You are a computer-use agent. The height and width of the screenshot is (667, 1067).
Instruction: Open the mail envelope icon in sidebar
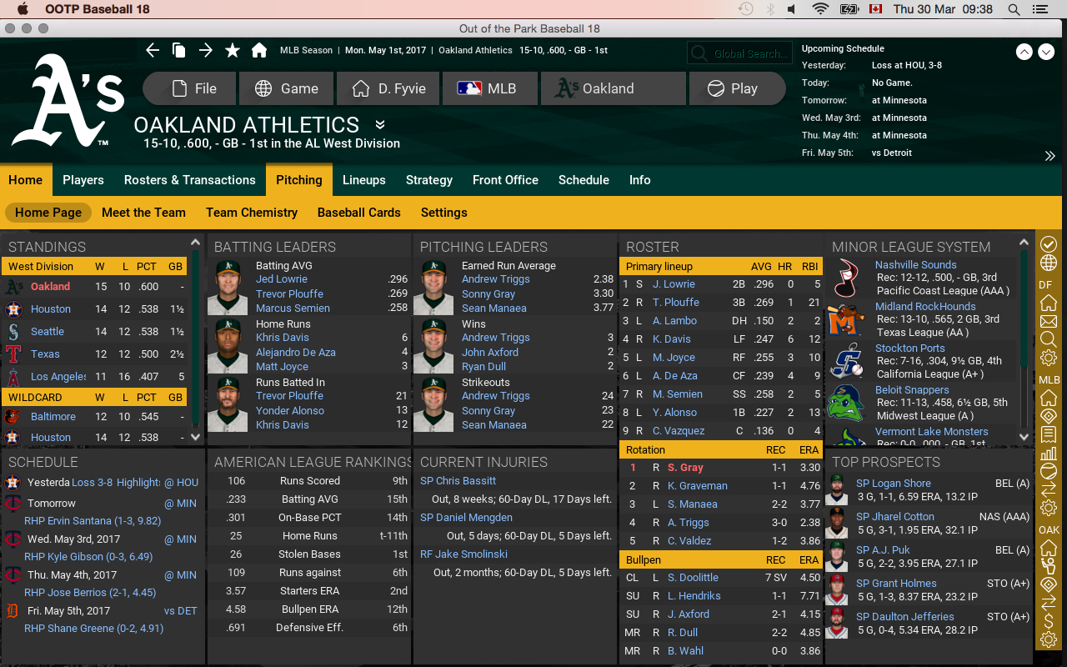click(x=1049, y=321)
